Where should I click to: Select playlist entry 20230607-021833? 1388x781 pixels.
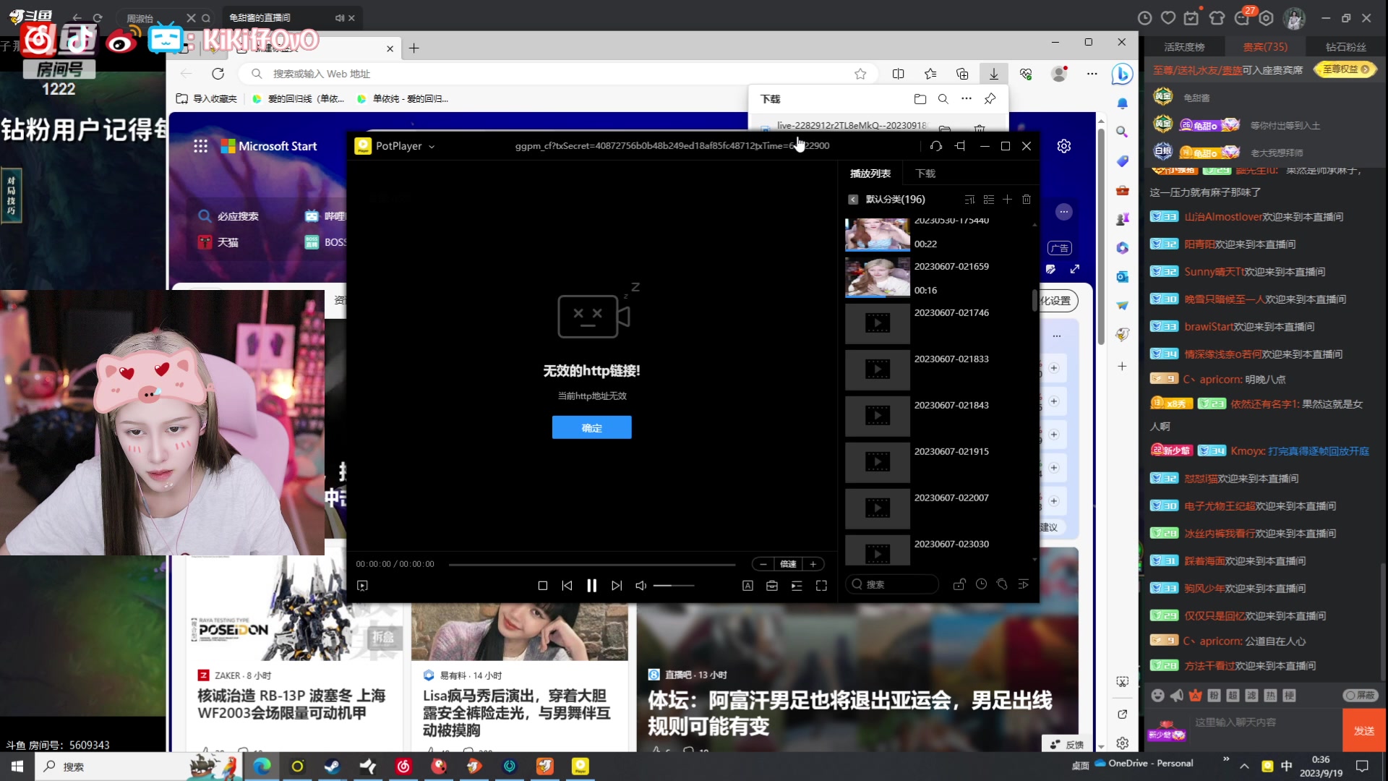point(938,370)
